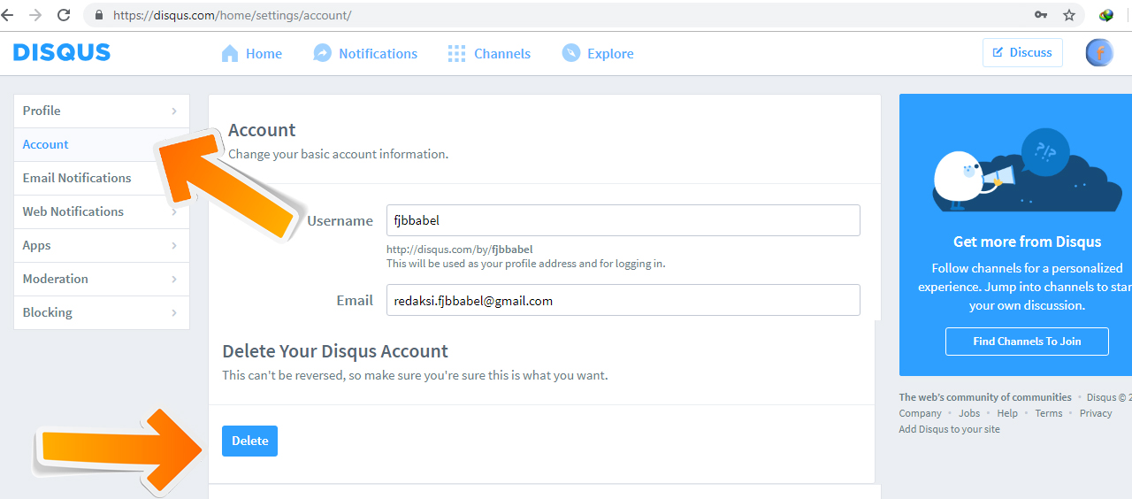
Task: Click the Discuss button
Action: click(1022, 52)
